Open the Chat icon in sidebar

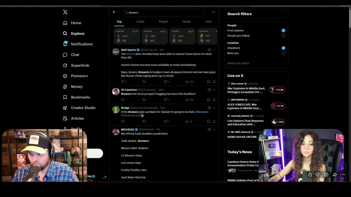[x=65, y=55]
